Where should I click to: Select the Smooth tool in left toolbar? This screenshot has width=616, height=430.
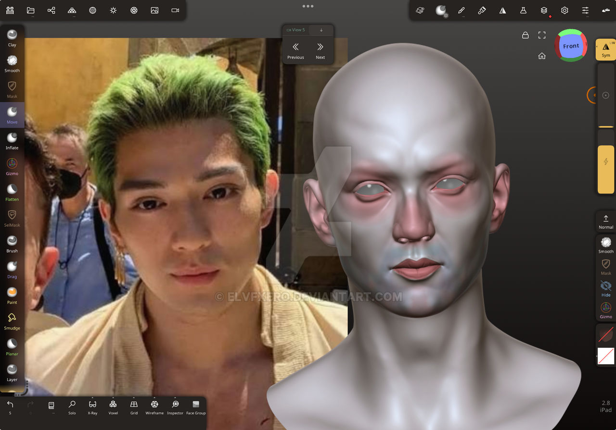(12, 63)
